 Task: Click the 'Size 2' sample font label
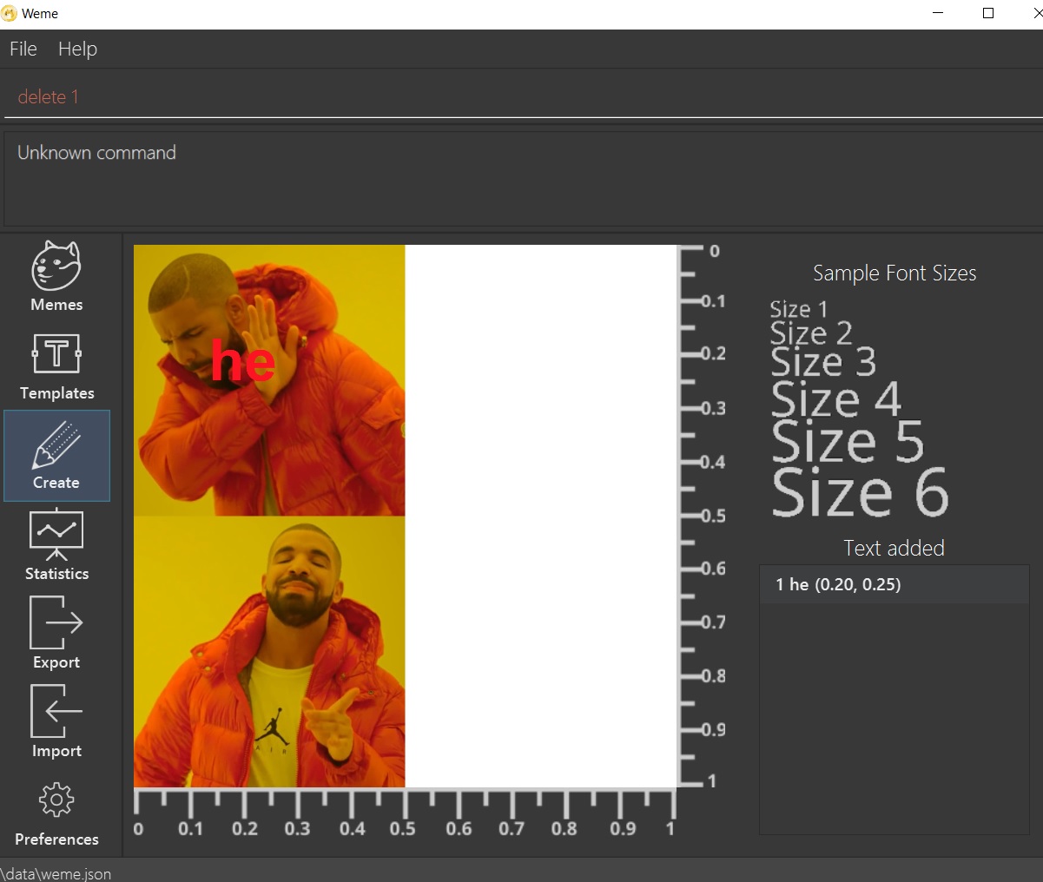(x=811, y=333)
